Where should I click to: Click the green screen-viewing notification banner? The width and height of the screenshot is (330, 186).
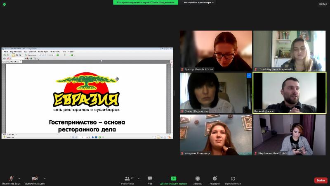pos(146,2)
